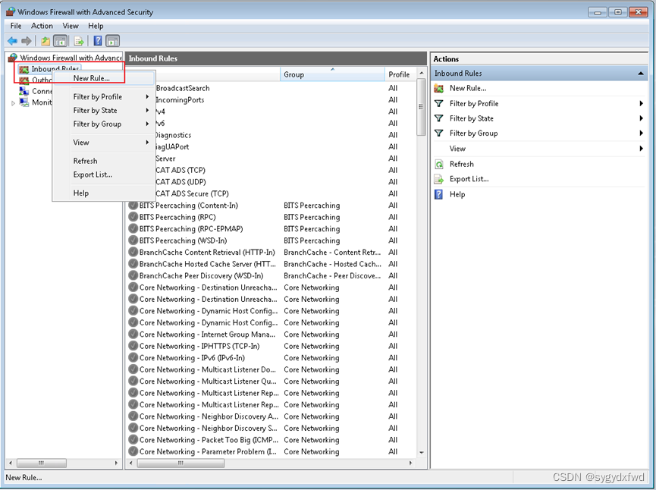
Task: Collapse the Inbound Rules section in Actions pane
Action: point(641,74)
